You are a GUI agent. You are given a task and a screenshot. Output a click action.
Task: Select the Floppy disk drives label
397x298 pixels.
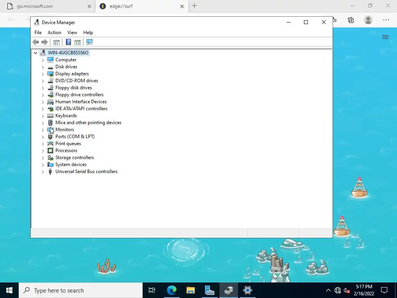click(x=74, y=88)
